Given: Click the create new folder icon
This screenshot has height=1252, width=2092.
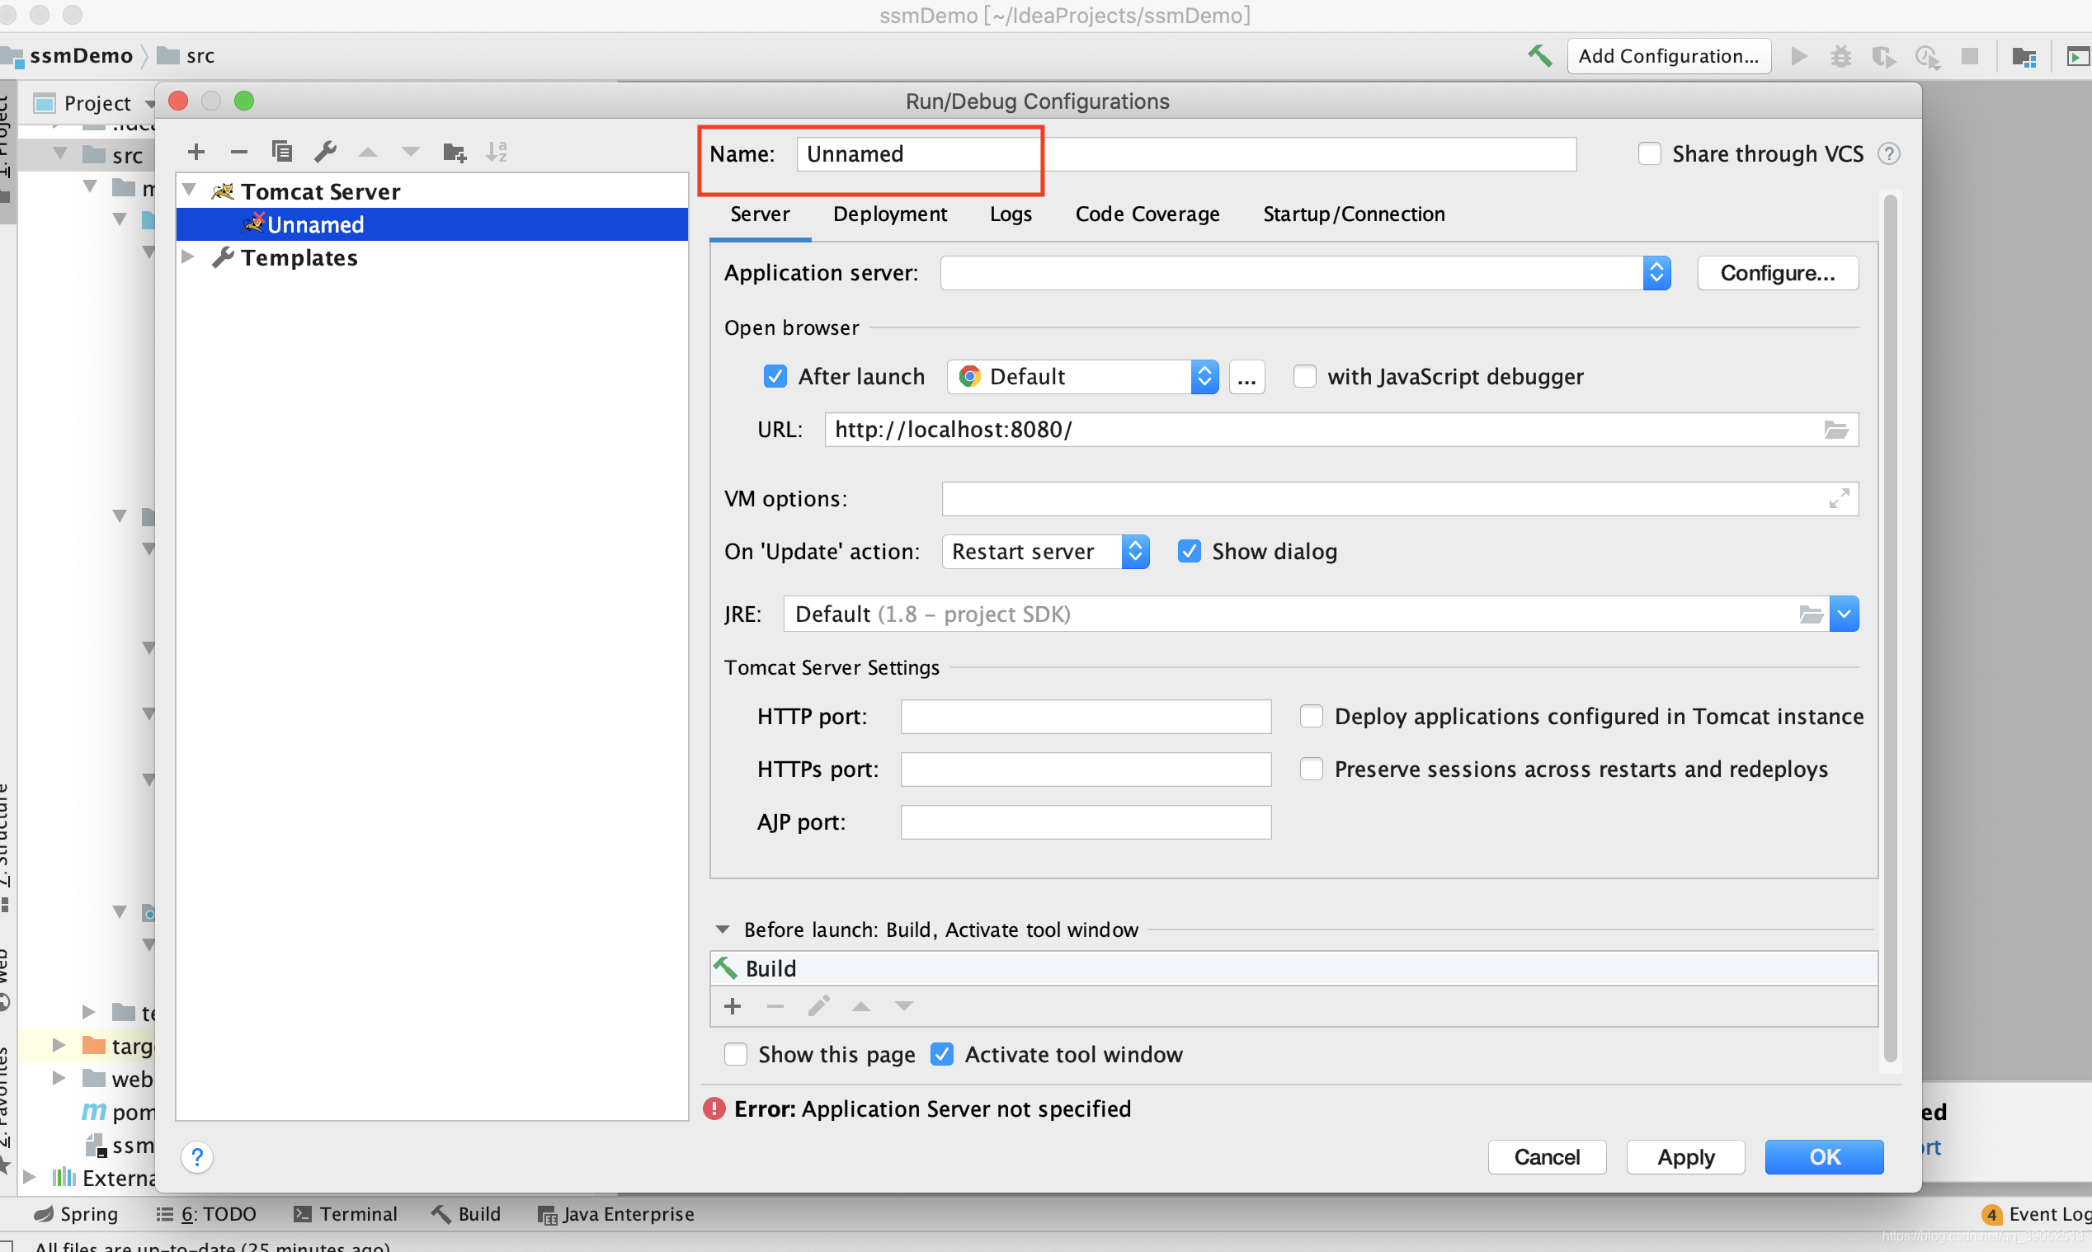Looking at the screenshot, I should pyautogui.click(x=454, y=153).
